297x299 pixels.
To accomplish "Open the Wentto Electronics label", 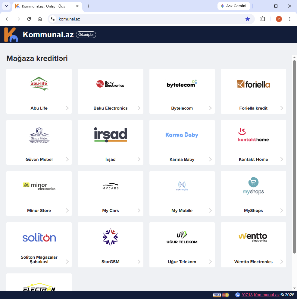I will (x=253, y=262).
